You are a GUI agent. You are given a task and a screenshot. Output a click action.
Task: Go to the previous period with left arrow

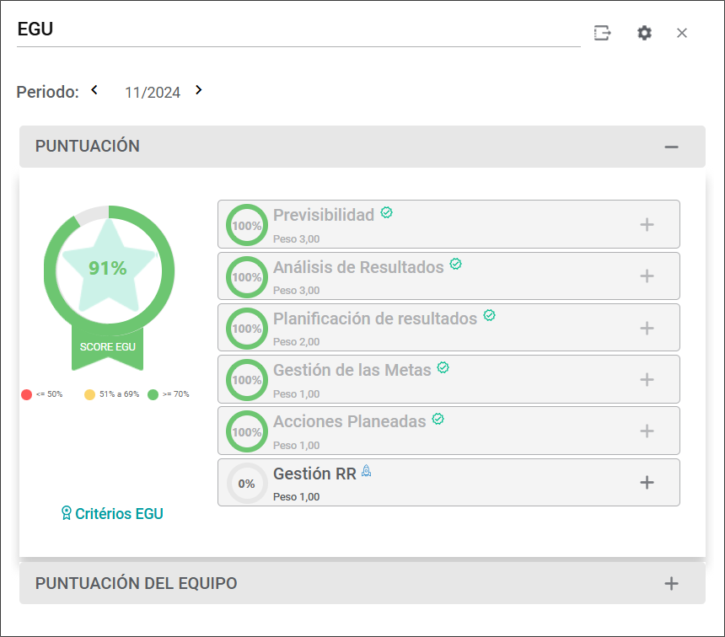(x=94, y=90)
